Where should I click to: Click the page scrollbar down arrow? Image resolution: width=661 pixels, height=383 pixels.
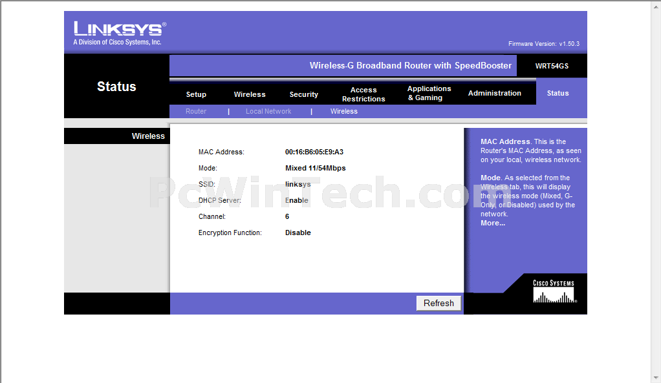(656, 378)
